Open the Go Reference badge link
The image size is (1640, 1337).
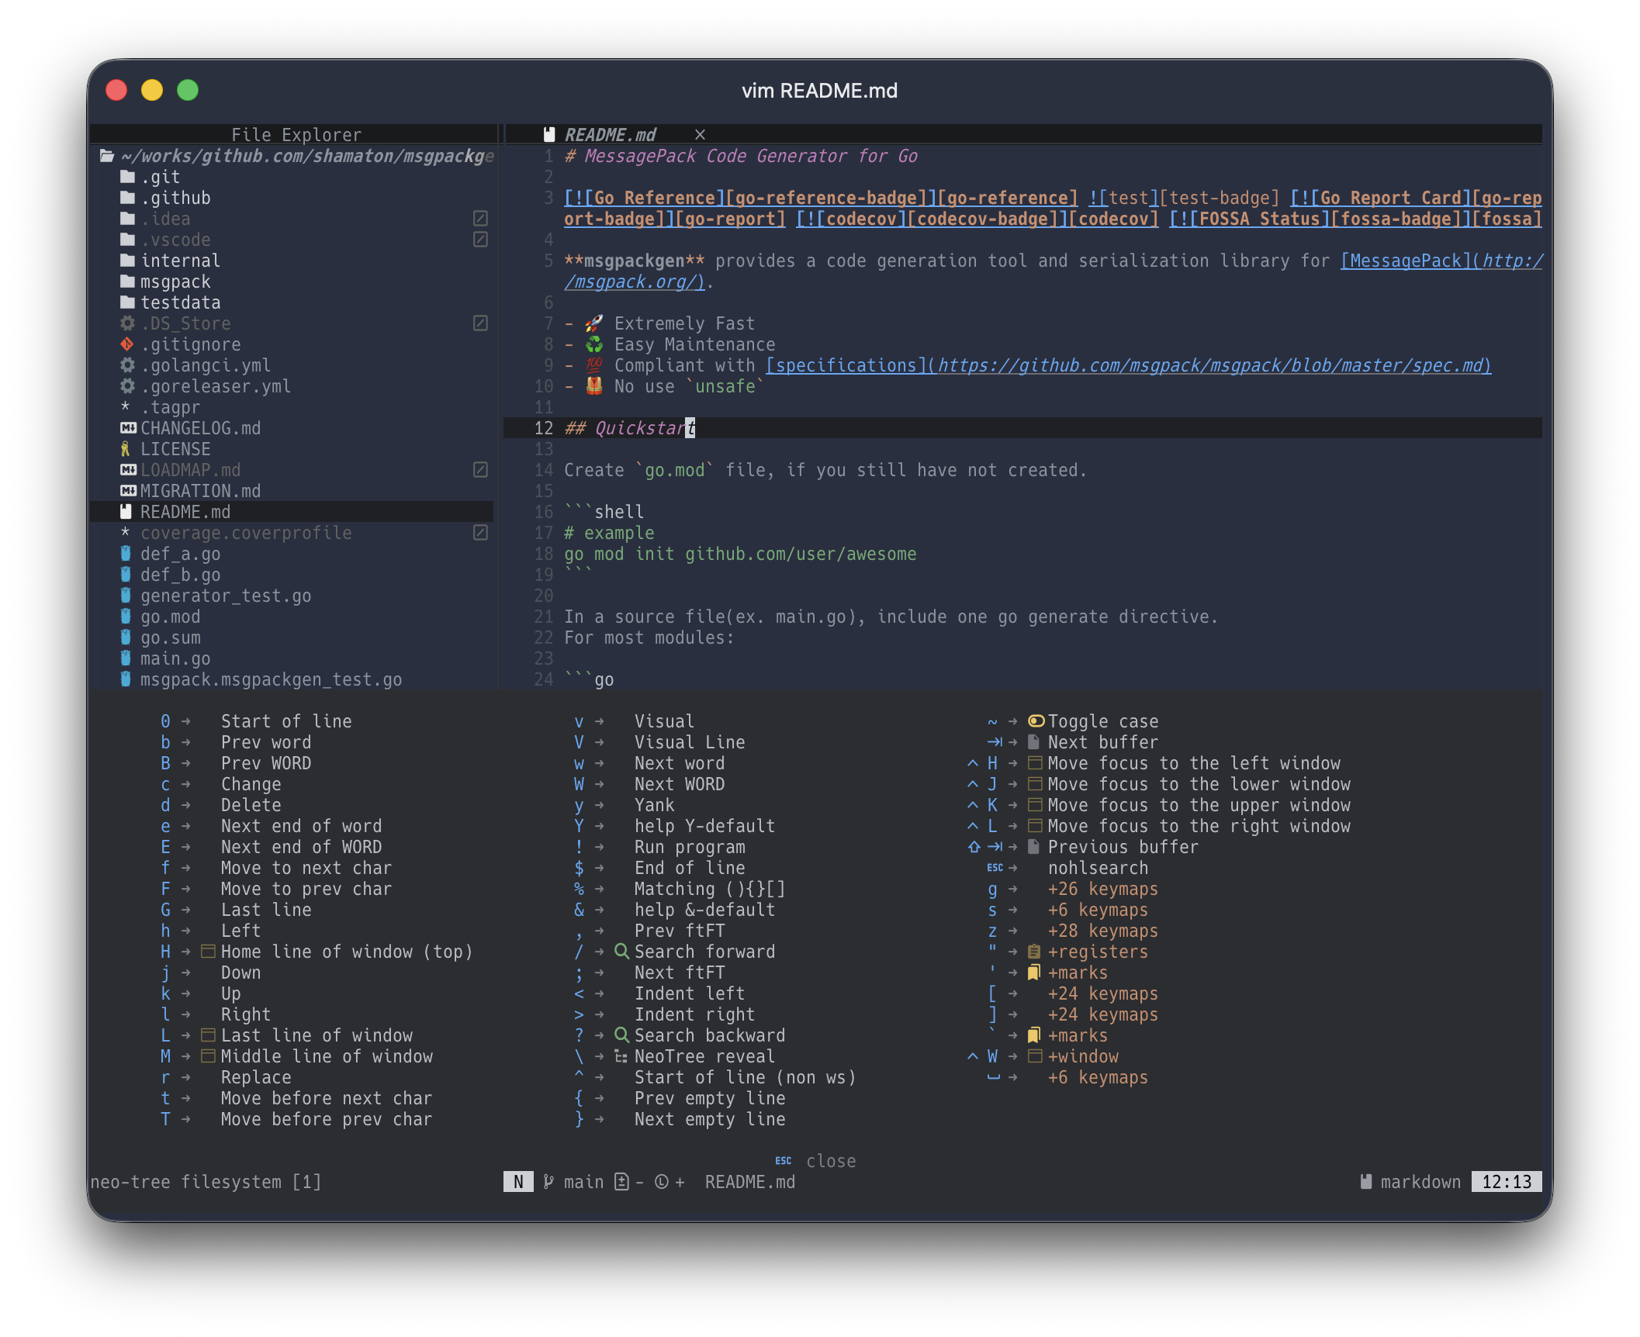tap(821, 198)
